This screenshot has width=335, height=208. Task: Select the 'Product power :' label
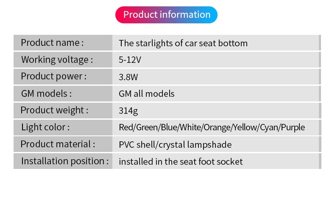point(53,76)
